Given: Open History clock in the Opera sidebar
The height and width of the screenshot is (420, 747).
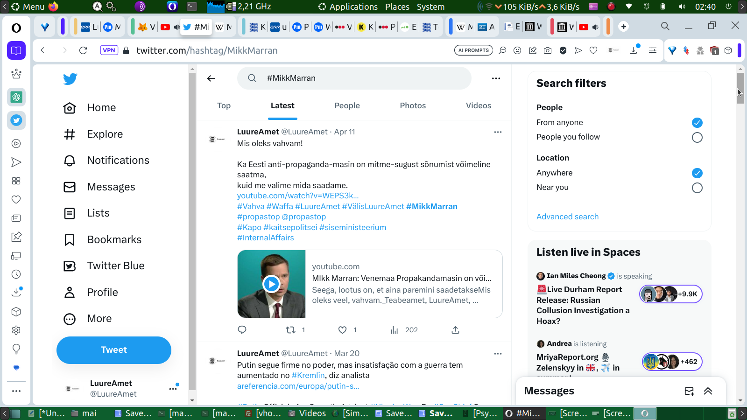Looking at the screenshot, I should (16, 274).
